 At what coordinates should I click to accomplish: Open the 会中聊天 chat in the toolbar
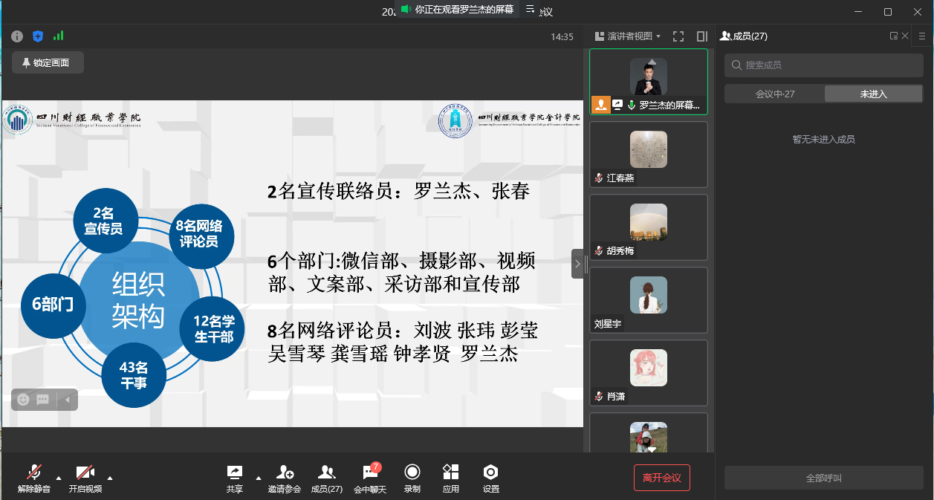(x=370, y=478)
